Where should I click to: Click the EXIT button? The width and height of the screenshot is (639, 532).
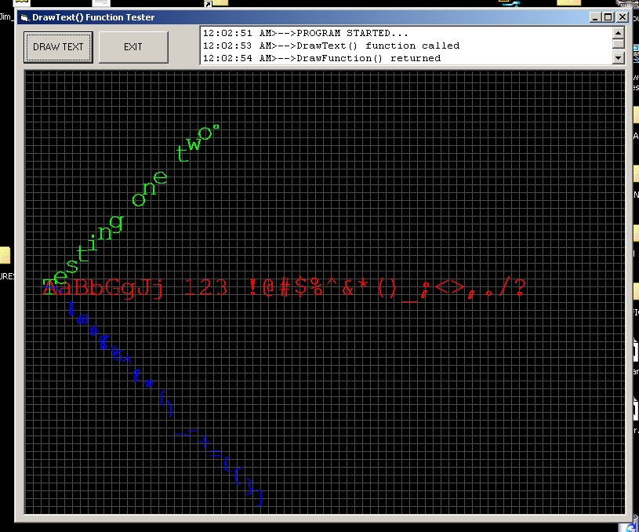click(133, 47)
